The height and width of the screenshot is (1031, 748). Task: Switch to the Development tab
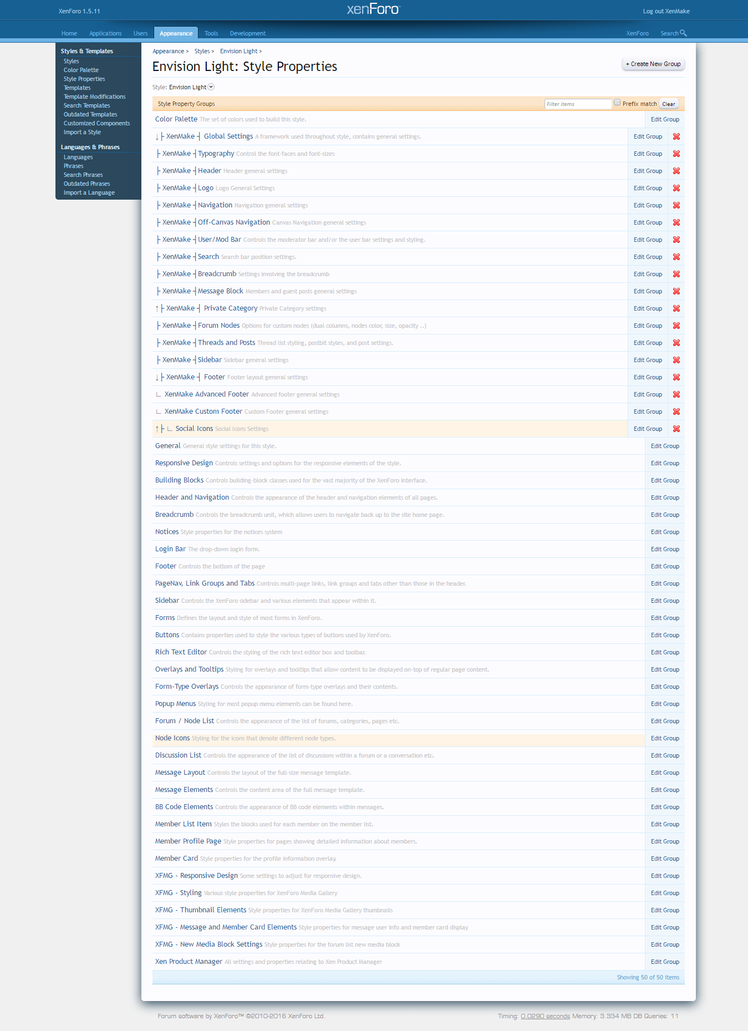(x=247, y=33)
